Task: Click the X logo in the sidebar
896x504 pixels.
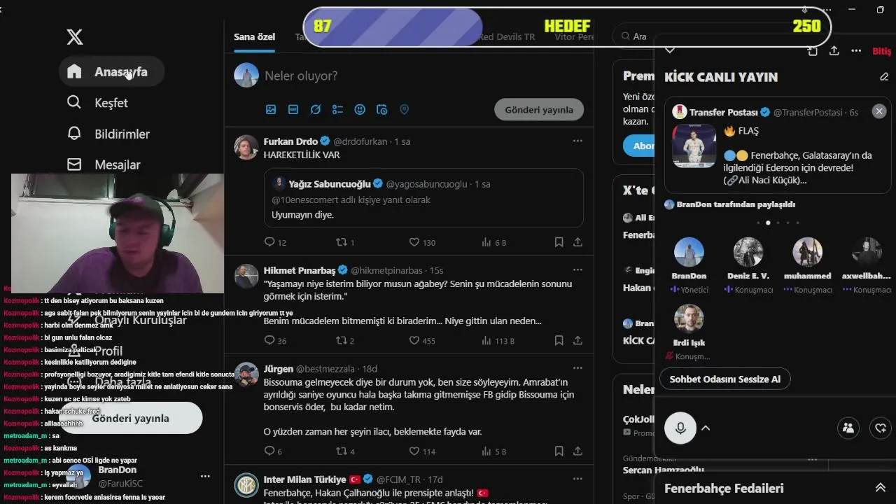Action: pyautogui.click(x=74, y=37)
